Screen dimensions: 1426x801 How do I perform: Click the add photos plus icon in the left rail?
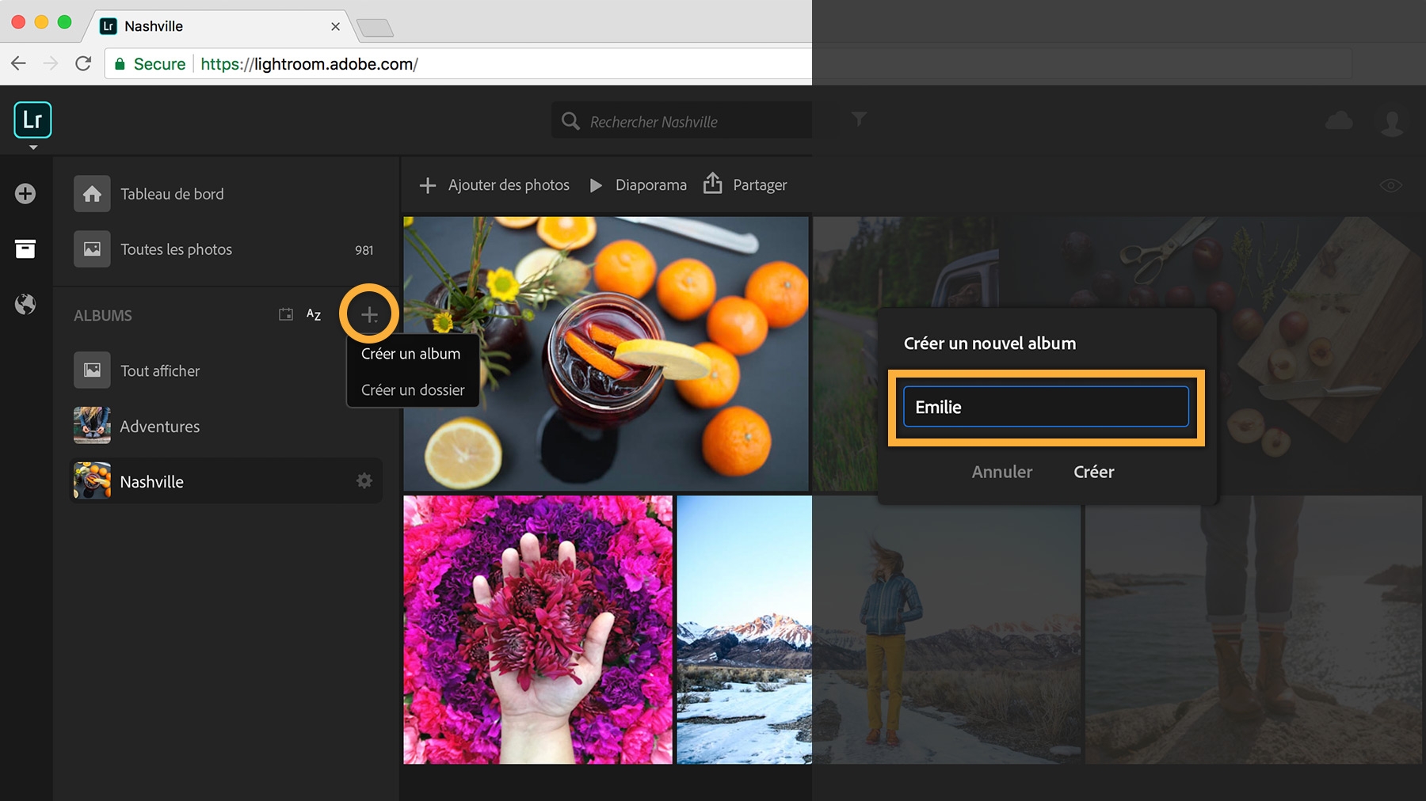point(25,193)
